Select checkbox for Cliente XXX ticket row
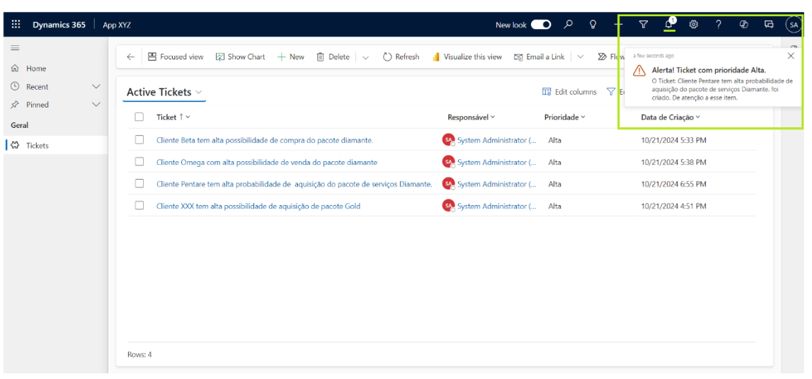This screenshot has height=379, width=812. [x=139, y=206]
